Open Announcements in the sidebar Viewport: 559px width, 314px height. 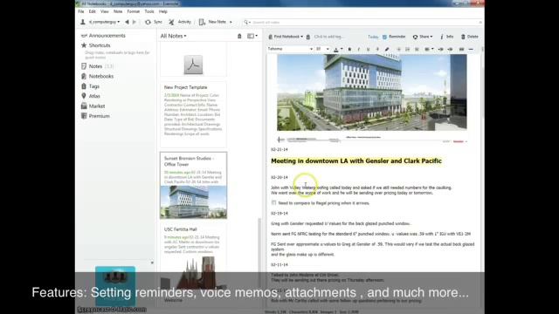pos(103,36)
